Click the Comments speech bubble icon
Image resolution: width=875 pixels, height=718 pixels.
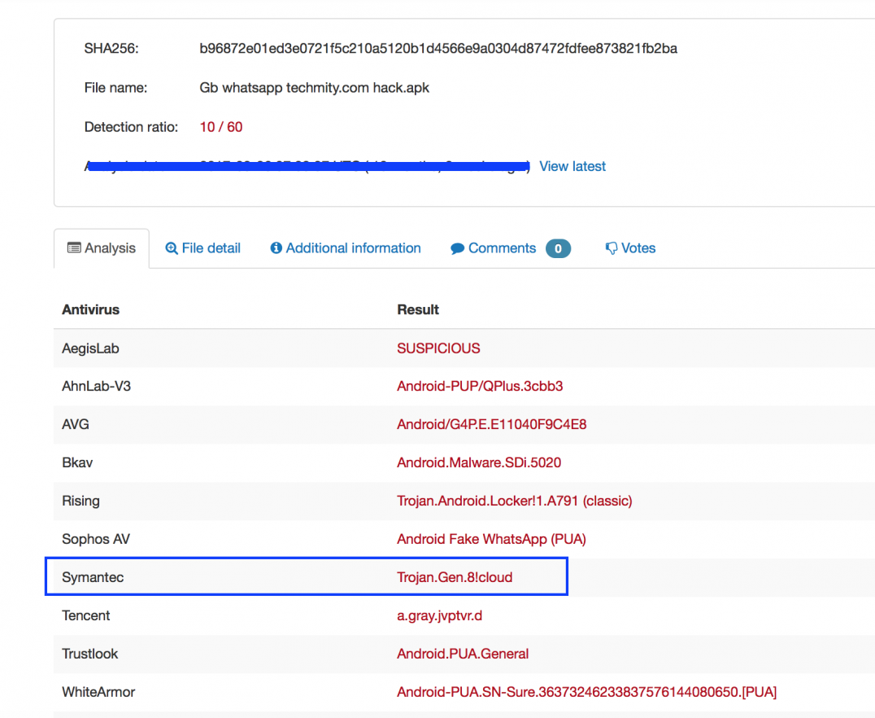(x=457, y=249)
